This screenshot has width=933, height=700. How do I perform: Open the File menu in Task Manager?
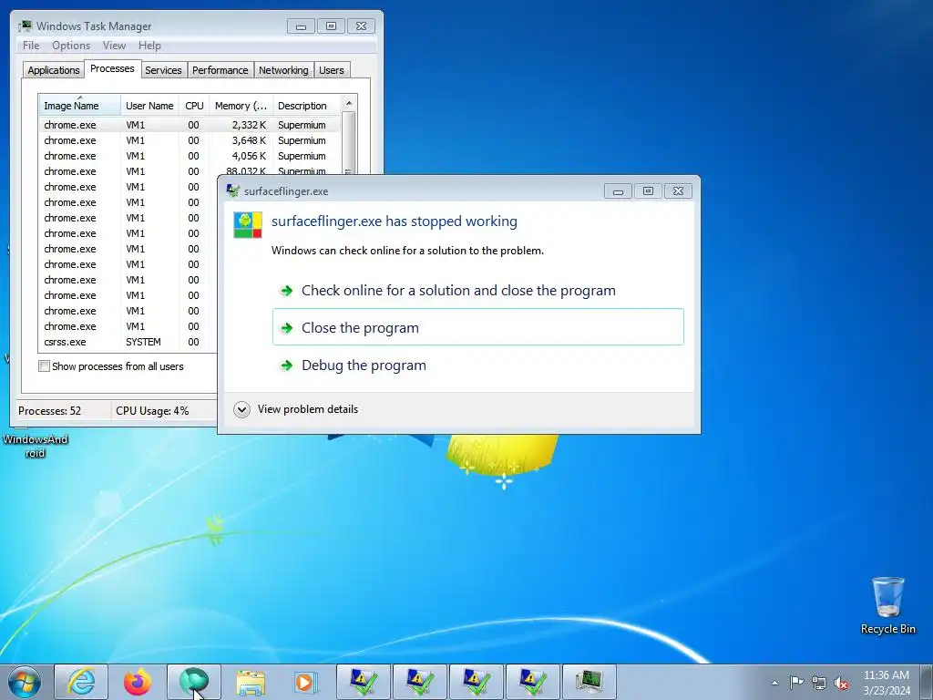click(31, 46)
